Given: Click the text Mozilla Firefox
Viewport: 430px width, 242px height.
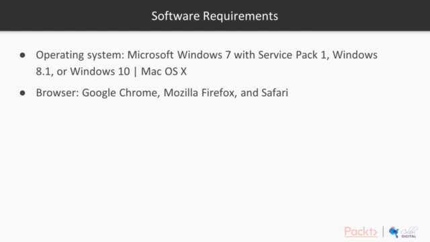Looking at the screenshot, I should pyautogui.click(x=200, y=93).
